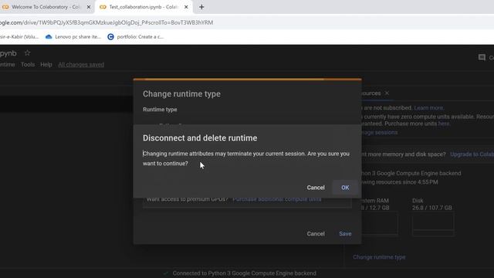Cancel the Disconnect and delete runtime dialog

point(316,188)
